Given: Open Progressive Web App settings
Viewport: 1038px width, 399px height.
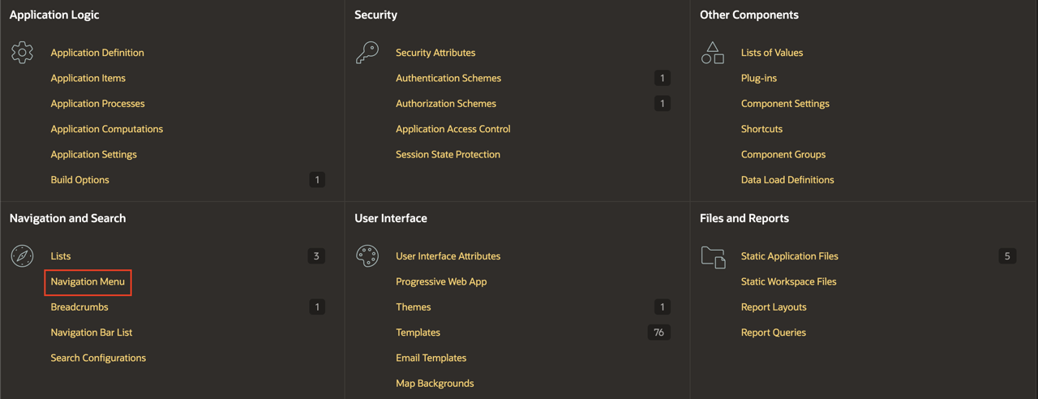Looking at the screenshot, I should coord(441,281).
